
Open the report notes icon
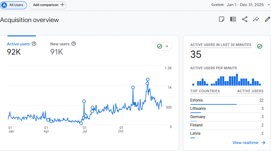point(222,19)
